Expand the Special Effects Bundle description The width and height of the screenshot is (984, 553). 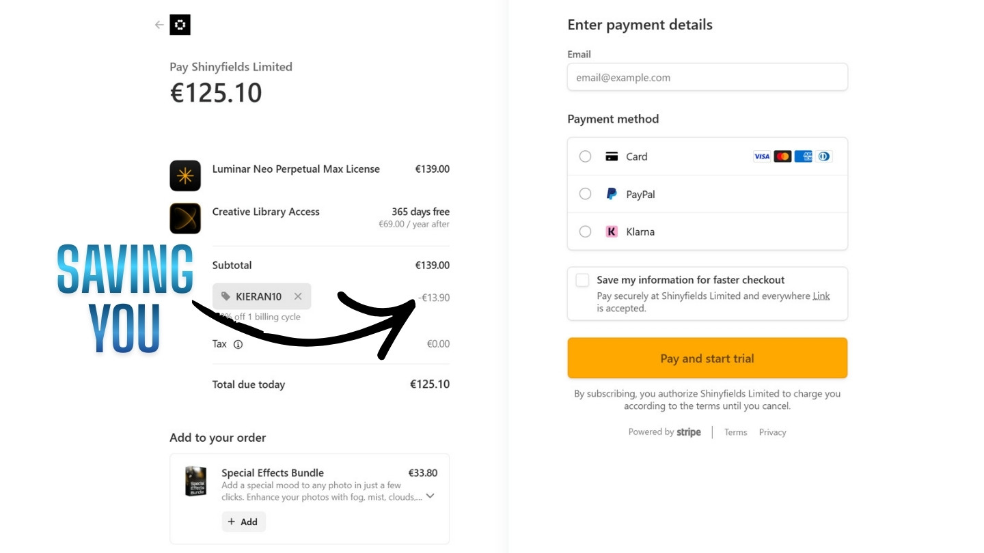[x=430, y=496]
